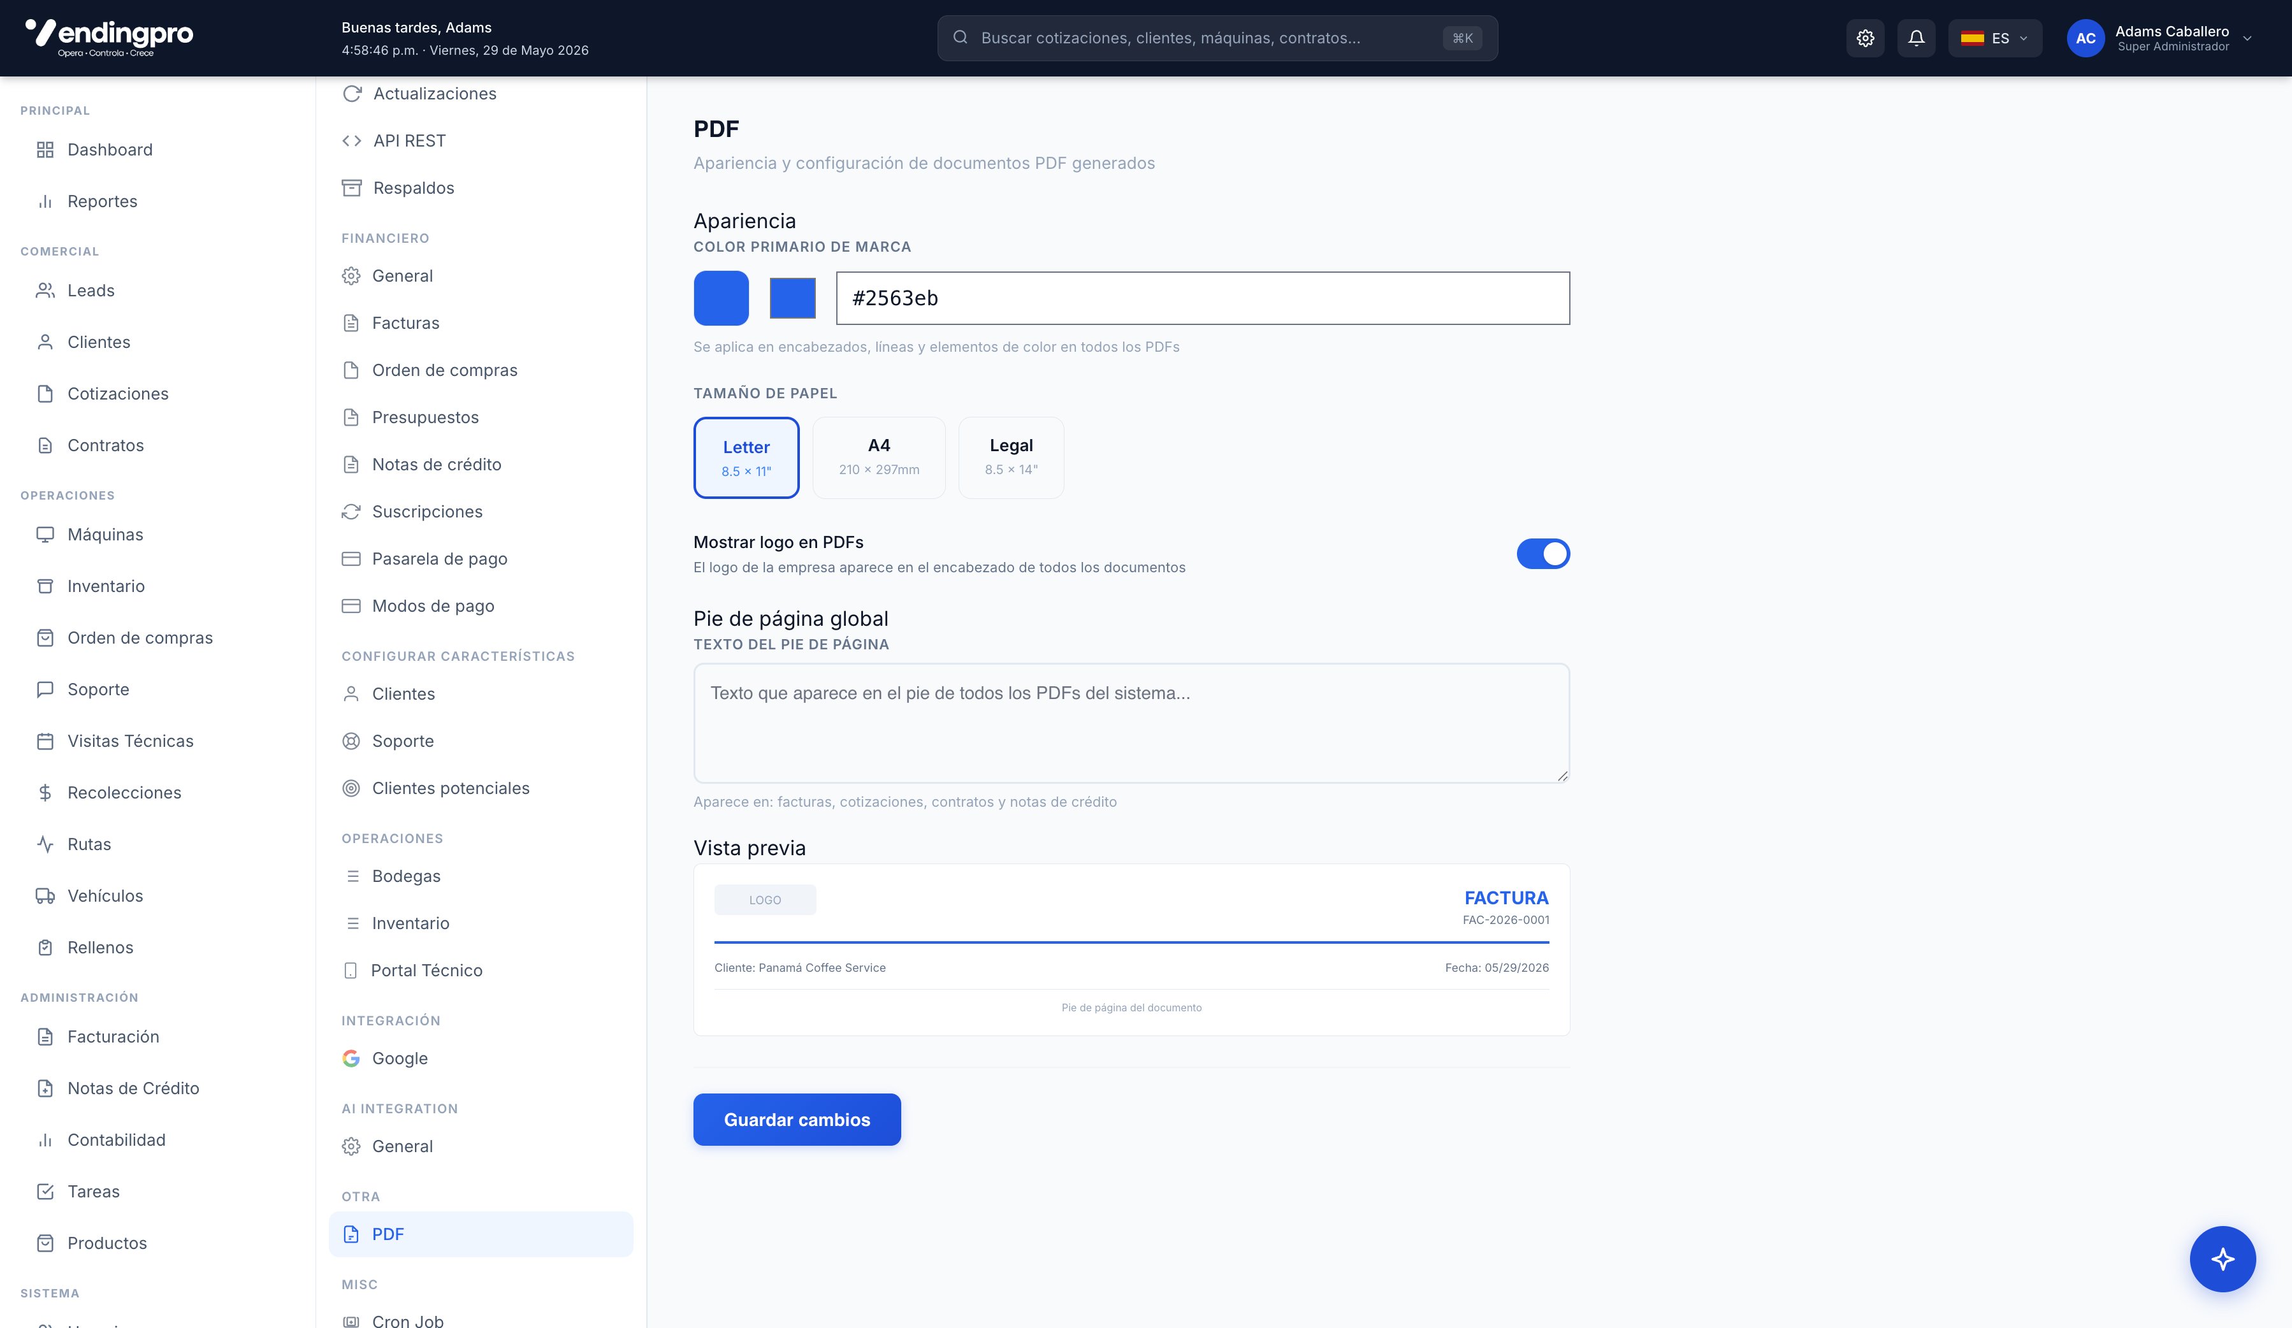Open Inventario under settings Operaciones
The image size is (2292, 1328).
[x=410, y=923]
